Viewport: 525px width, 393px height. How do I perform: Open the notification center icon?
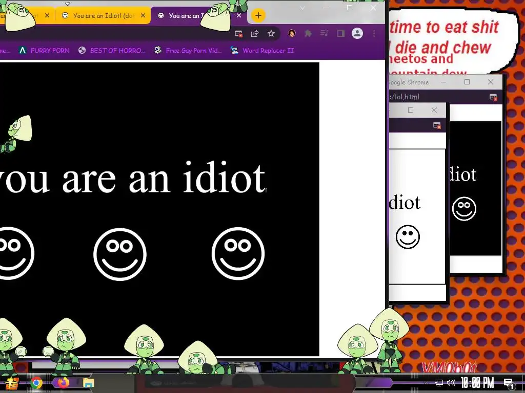(x=509, y=383)
